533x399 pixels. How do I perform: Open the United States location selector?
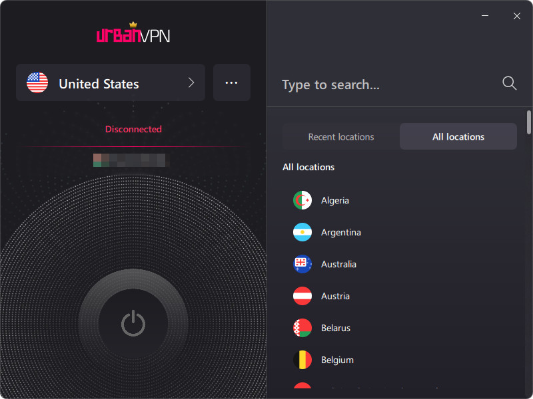111,82
